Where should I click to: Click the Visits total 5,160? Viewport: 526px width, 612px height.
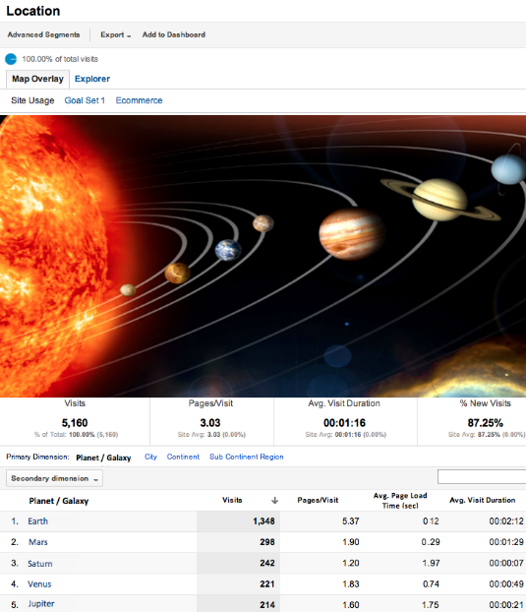pyautogui.click(x=75, y=423)
